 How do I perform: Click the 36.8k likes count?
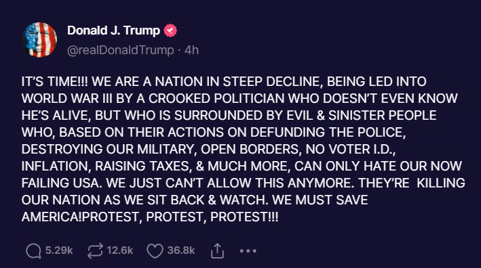[x=181, y=250]
